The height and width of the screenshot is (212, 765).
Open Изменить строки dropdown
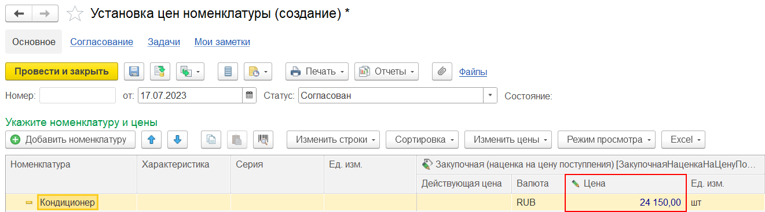point(333,139)
